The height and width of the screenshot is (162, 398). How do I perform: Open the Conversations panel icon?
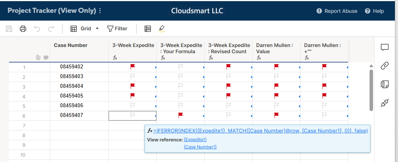(385, 47)
